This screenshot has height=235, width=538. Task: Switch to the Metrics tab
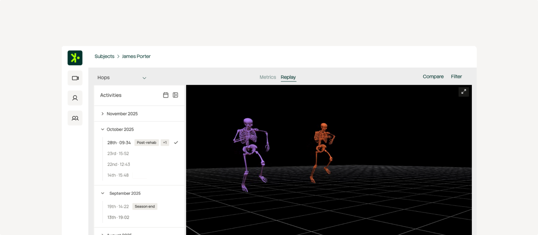(268, 77)
